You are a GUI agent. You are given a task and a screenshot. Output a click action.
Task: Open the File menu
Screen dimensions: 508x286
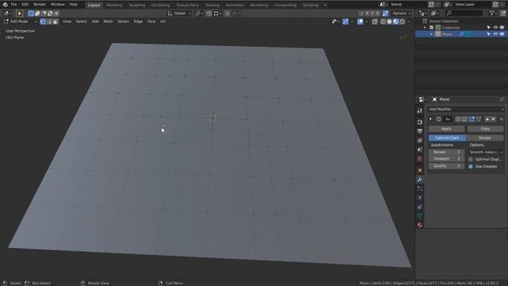click(13, 5)
